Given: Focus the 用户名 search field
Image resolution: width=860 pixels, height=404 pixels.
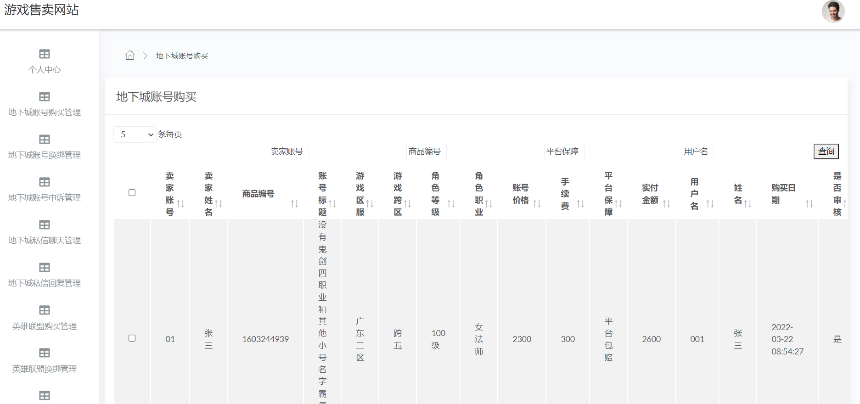Looking at the screenshot, I should [x=763, y=151].
